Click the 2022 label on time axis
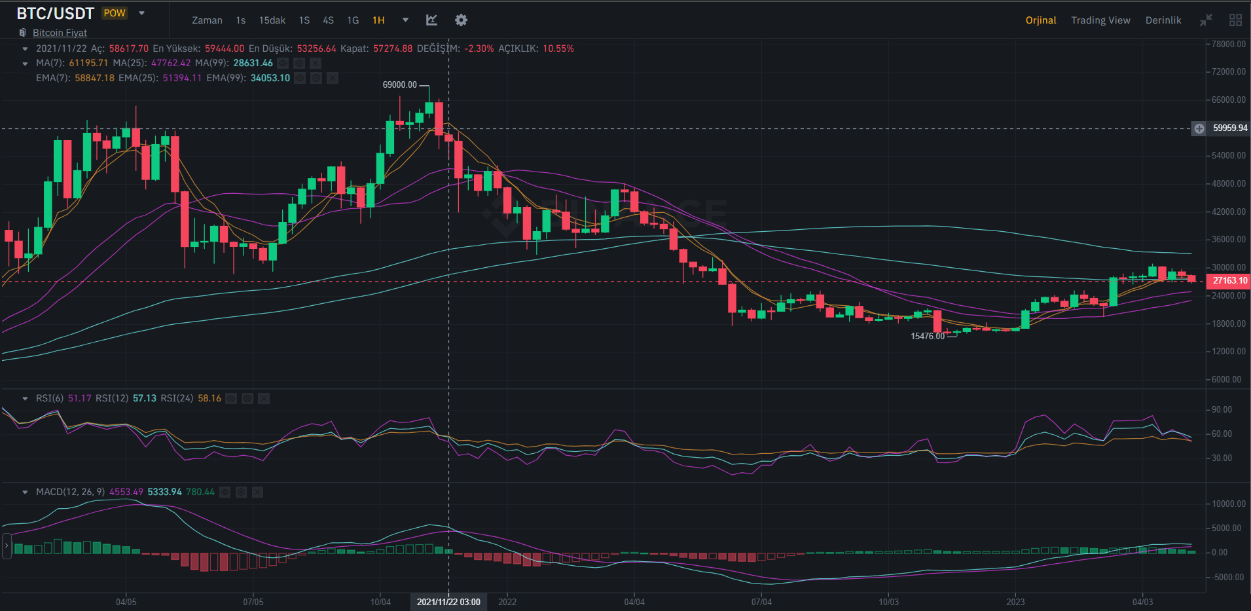The width and height of the screenshot is (1251, 611). (x=507, y=602)
